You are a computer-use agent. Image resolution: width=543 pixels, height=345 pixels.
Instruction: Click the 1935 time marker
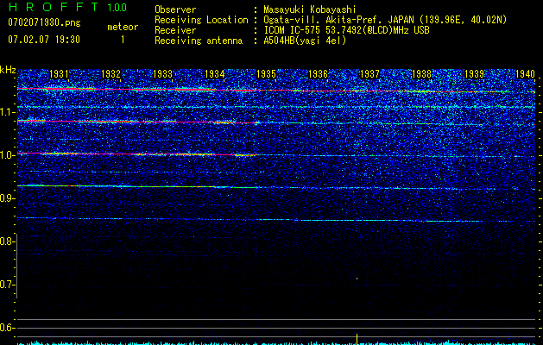click(x=267, y=75)
